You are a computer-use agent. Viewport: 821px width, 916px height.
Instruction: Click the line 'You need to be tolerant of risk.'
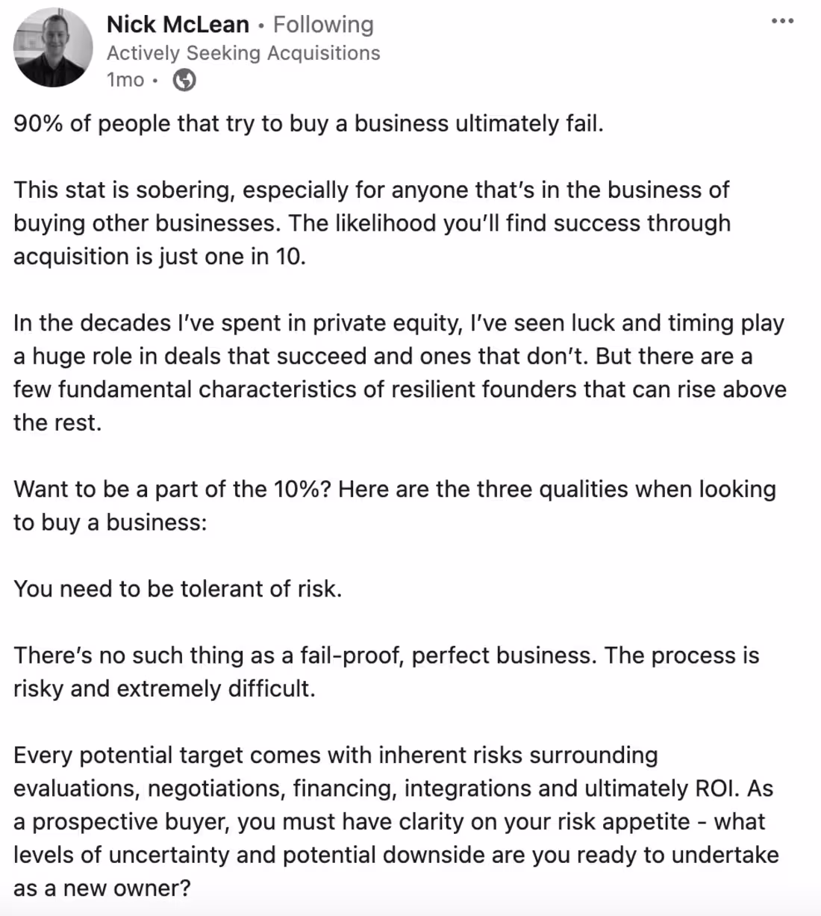click(178, 589)
